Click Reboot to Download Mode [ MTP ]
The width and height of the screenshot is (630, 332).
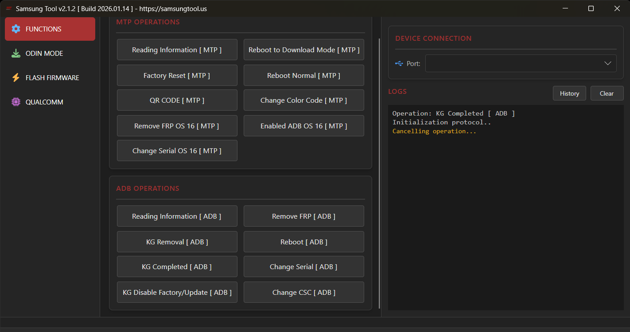(303, 50)
